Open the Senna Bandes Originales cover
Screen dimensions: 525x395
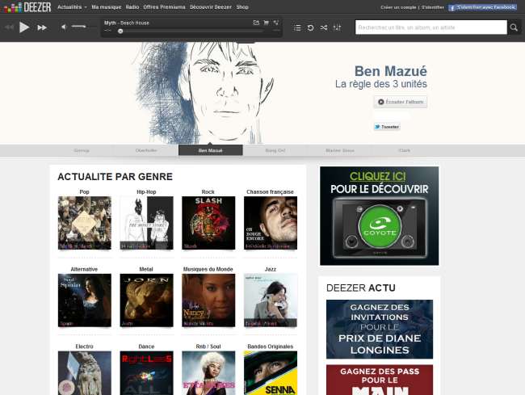[x=271, y=373]
